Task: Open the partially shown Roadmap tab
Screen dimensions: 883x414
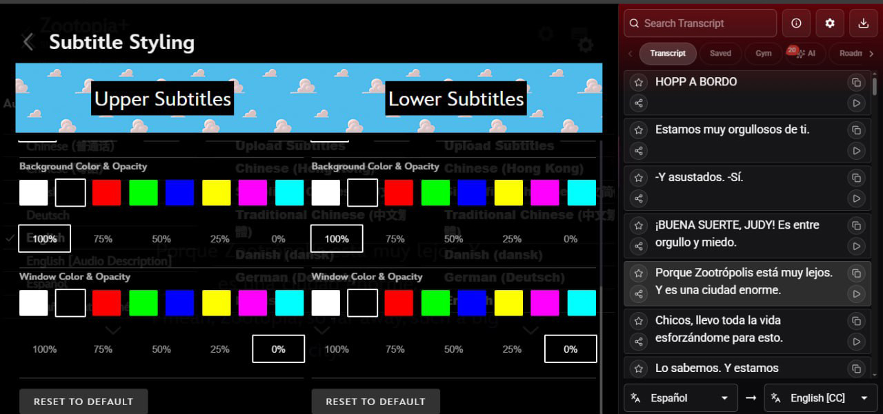Action: click(x=850, y=53)
